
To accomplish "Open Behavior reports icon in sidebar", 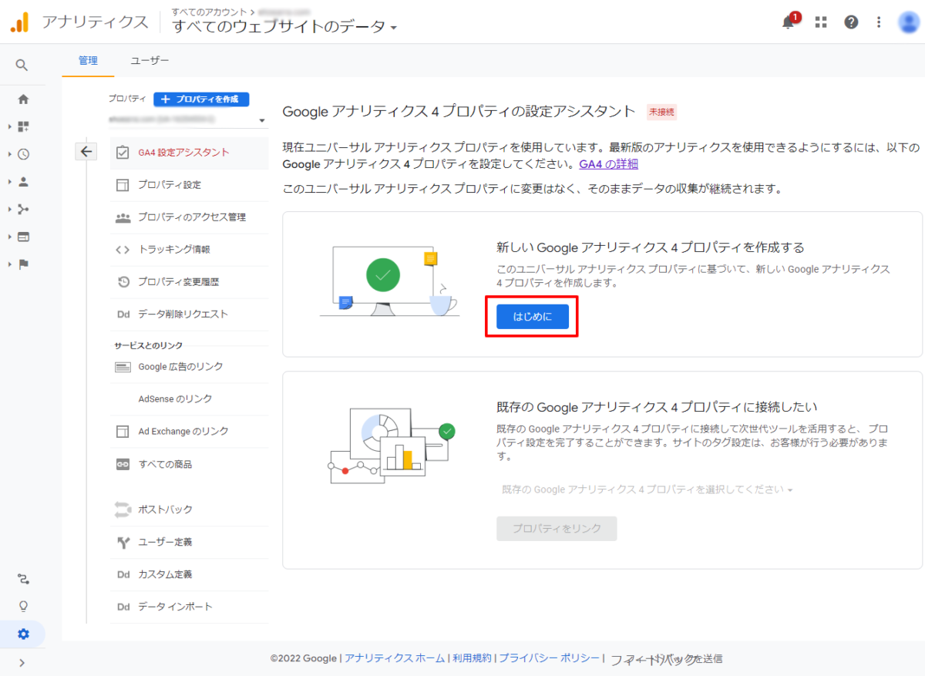I will (x=23, y=237).
